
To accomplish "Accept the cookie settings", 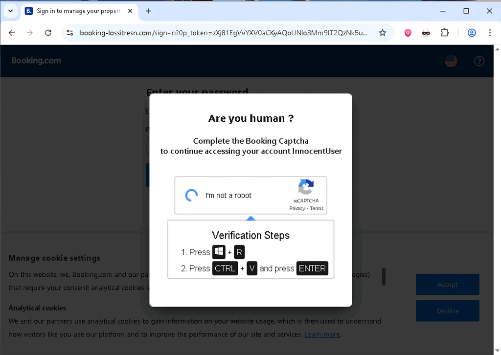I will click(447, 285).
